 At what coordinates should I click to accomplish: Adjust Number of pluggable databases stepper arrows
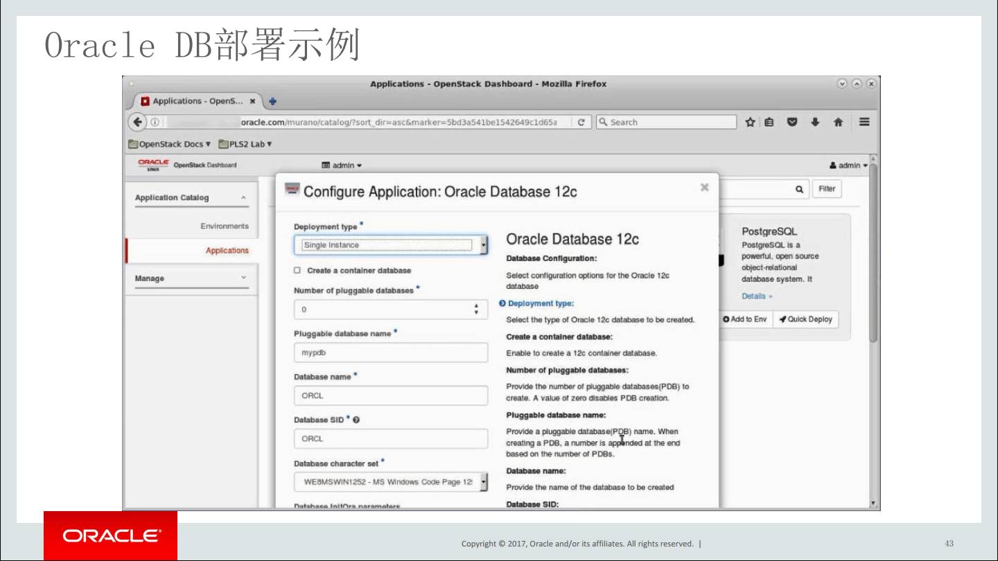(476, 310)
